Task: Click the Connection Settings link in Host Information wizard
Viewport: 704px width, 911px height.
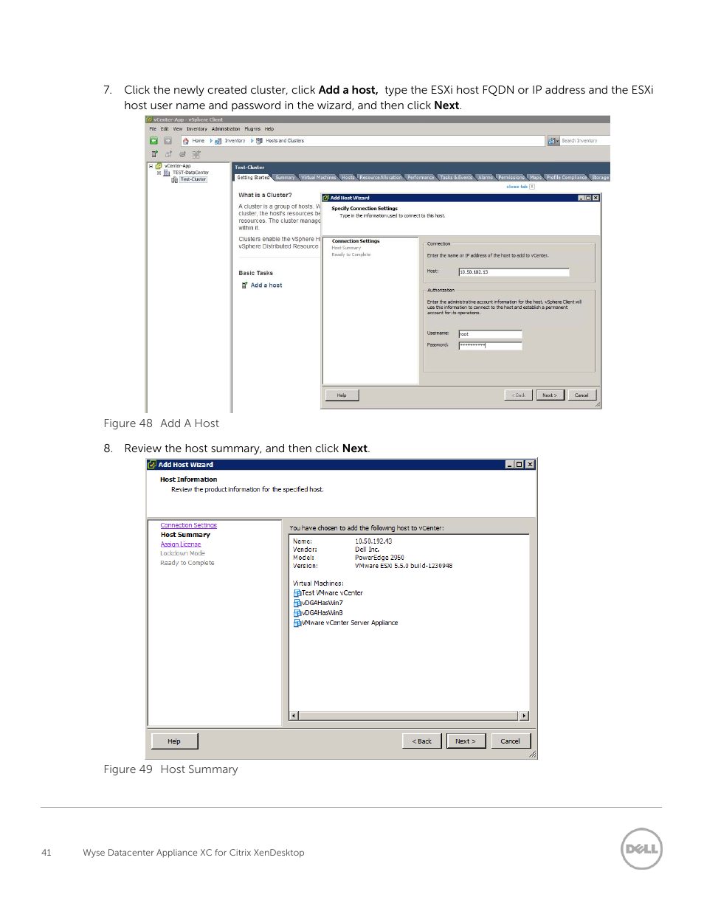Action: 189,526
